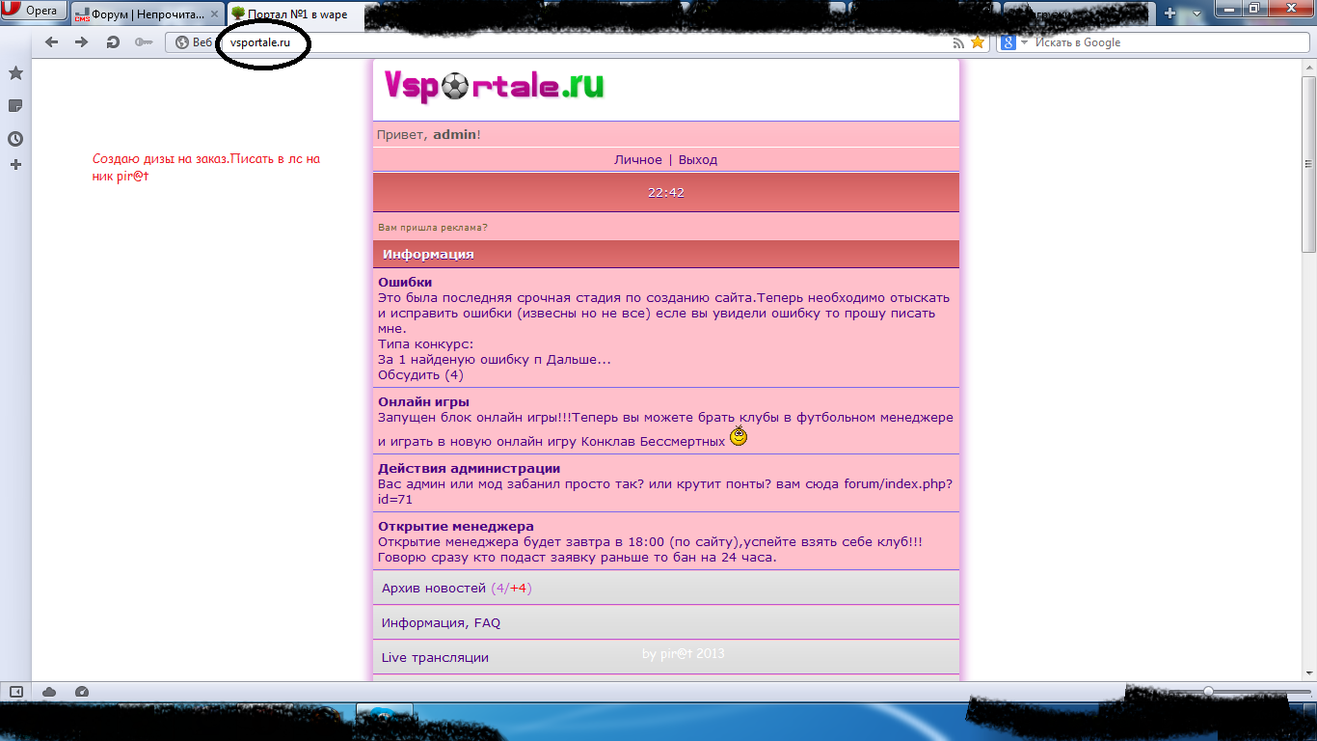The width and height of the screenshot is (1317, 741).
Task: Close the Форум | Непрочита... tab
Action: point(216,14)
